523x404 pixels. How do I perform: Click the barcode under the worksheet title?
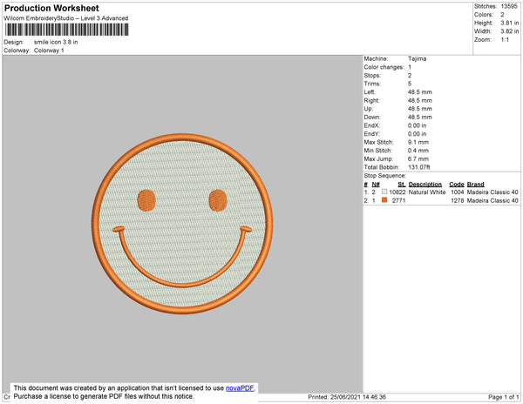pos(66,30)
